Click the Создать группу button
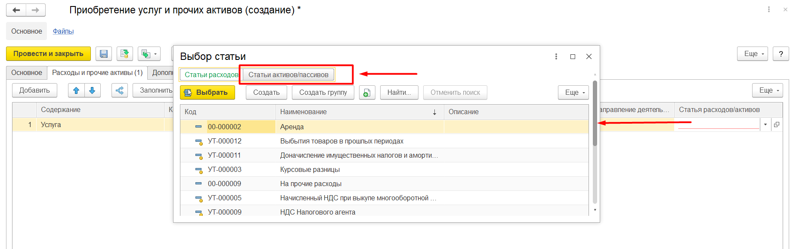Viewport: 790px width, 249px height. click(x=323, y=93)
